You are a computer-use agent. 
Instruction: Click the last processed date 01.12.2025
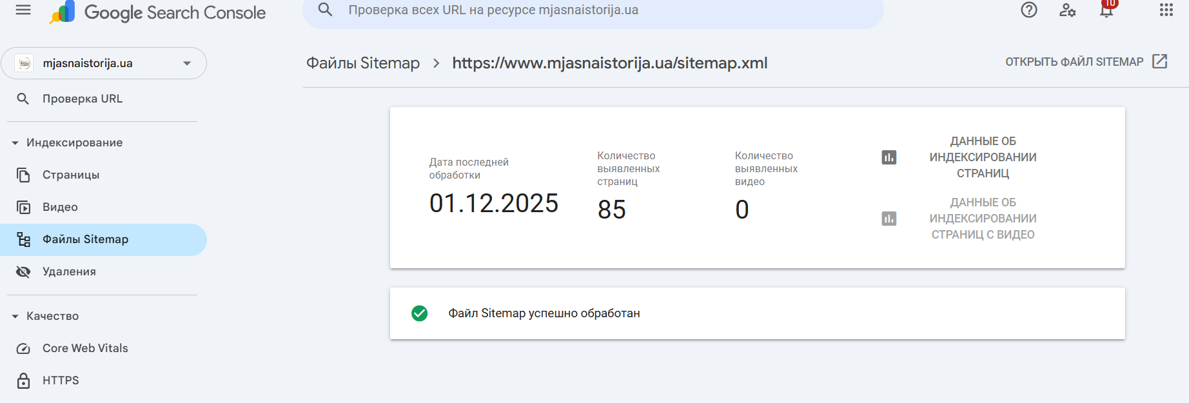tap(494, 203)
